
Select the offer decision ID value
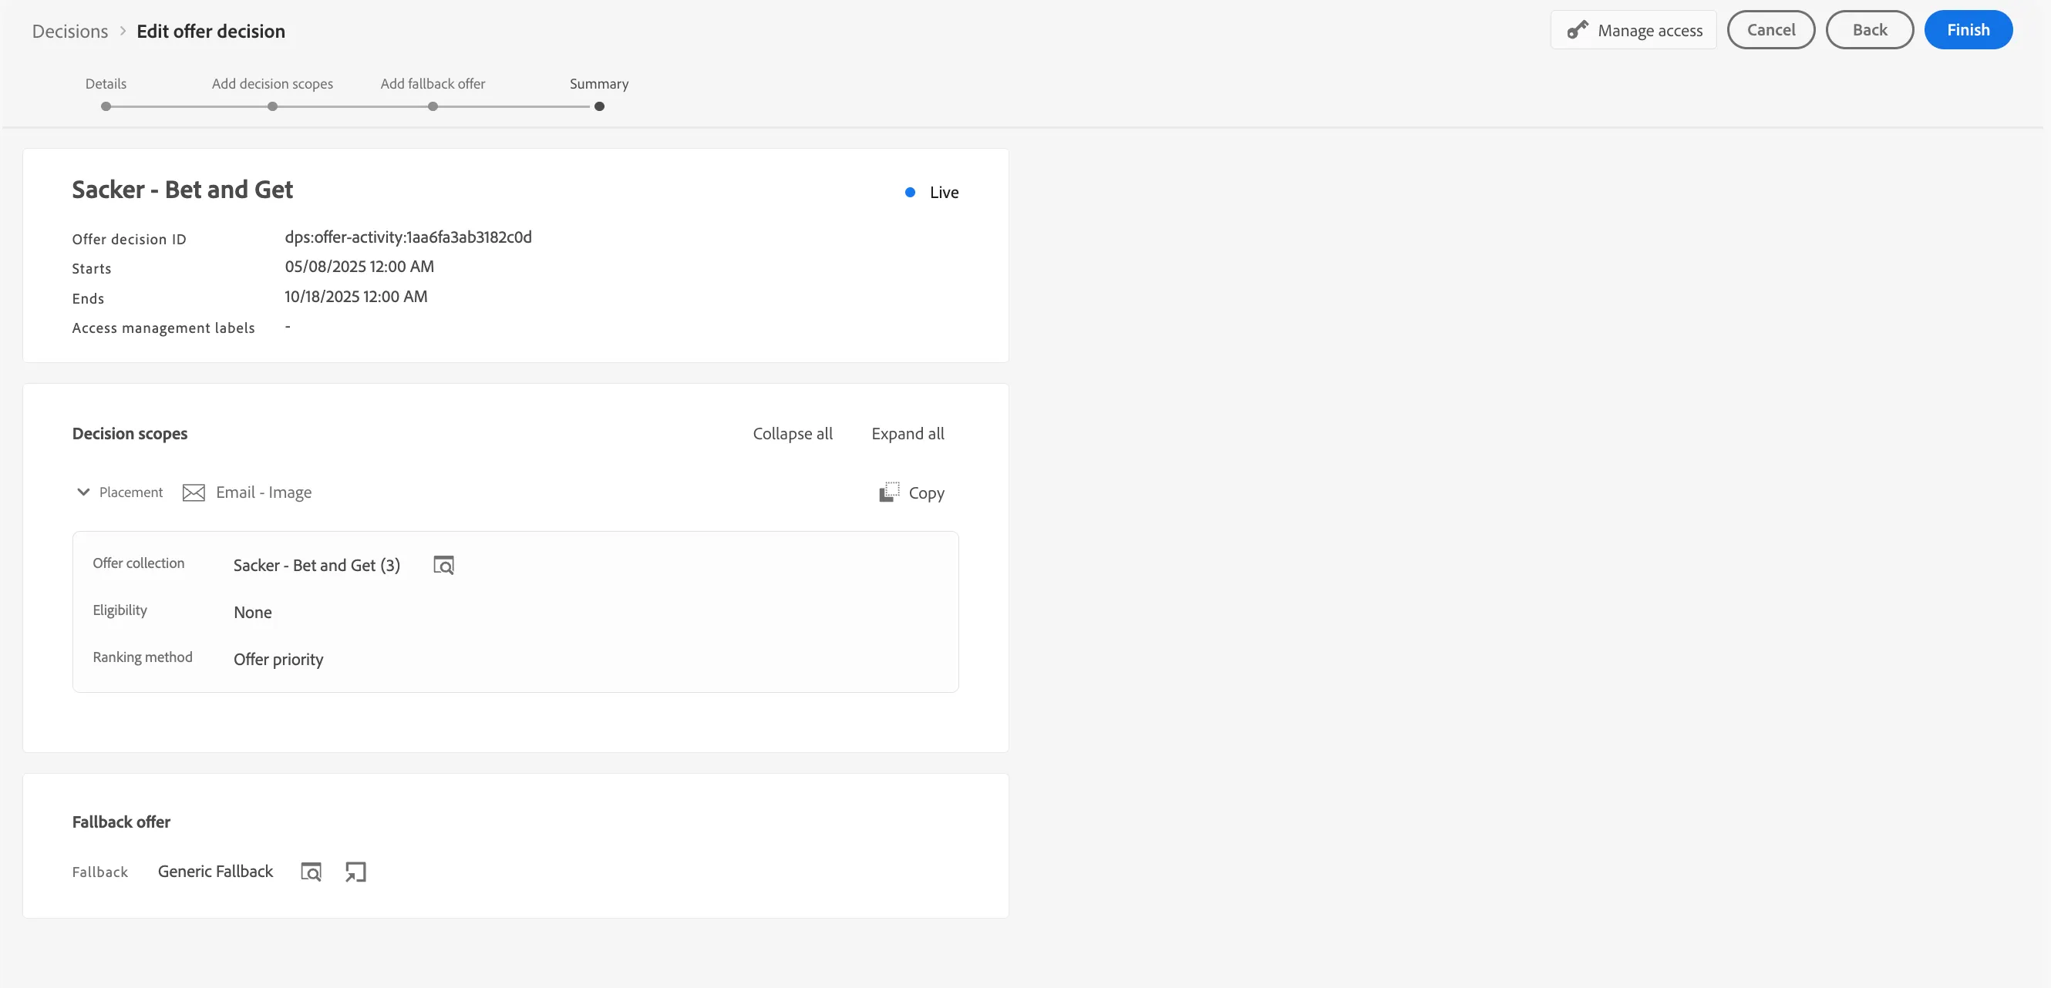pos(409,237)
